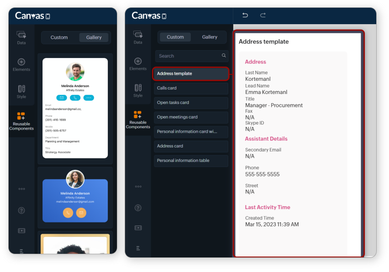389x272 pixels.
Task: Choose the Address card component
Action: [190, 146]
